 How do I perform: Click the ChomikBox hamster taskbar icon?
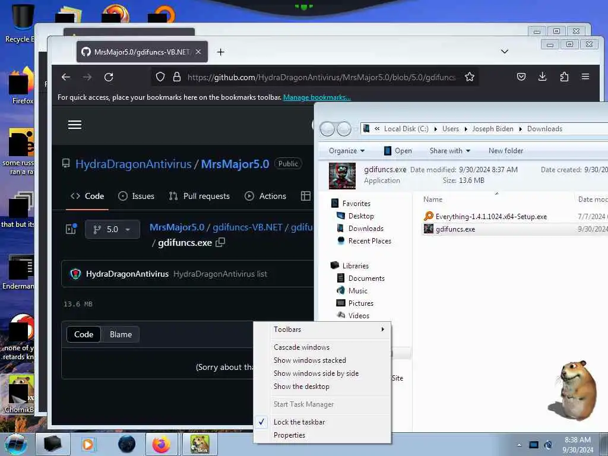(x=200, y=444)
